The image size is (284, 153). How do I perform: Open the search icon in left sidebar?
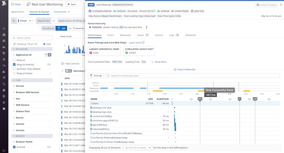(4, 28)
